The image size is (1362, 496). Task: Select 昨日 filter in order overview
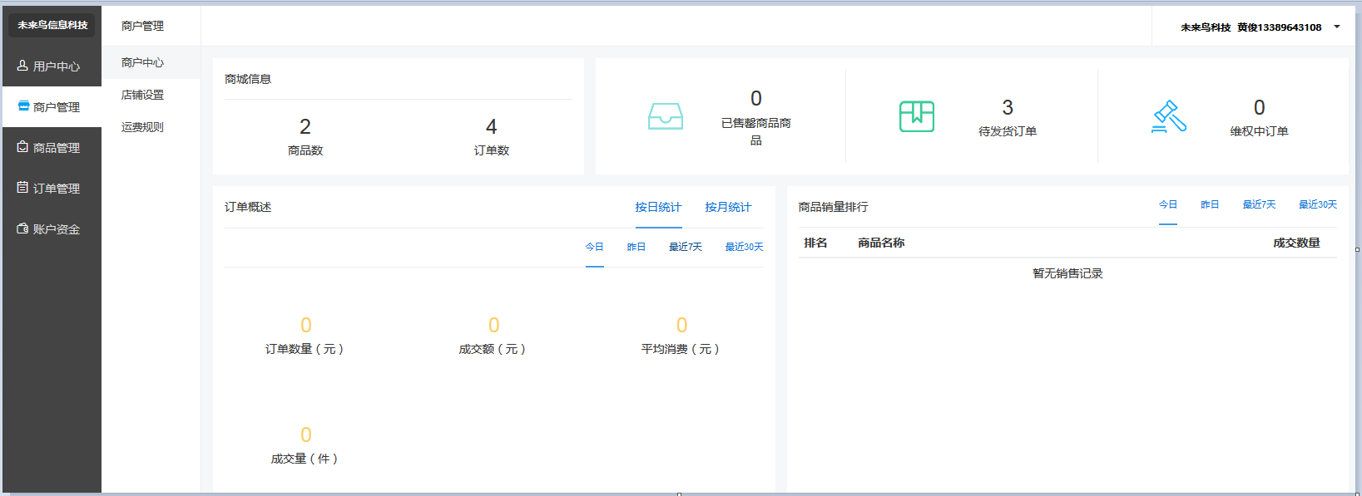(636, 247)
